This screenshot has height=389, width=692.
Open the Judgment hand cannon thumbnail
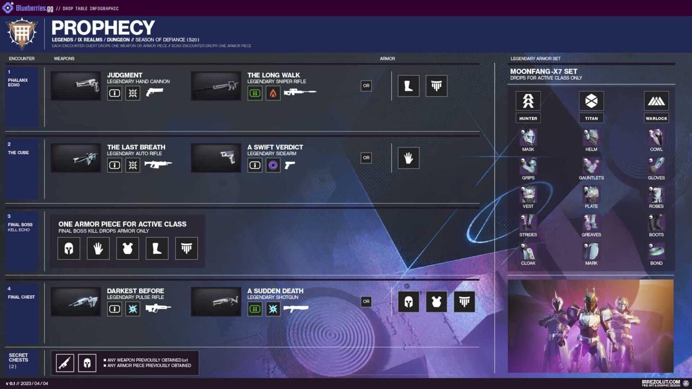pyautogui.click(x=76, y=86)
